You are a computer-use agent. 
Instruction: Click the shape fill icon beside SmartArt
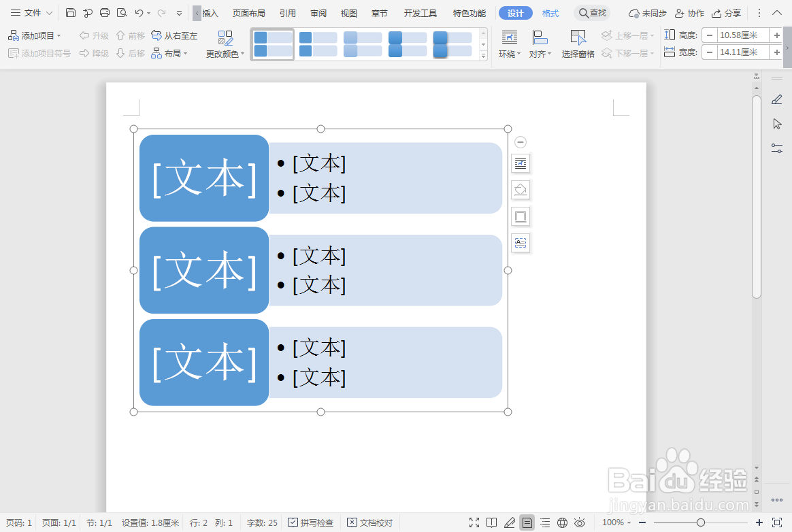pos(521,190)
